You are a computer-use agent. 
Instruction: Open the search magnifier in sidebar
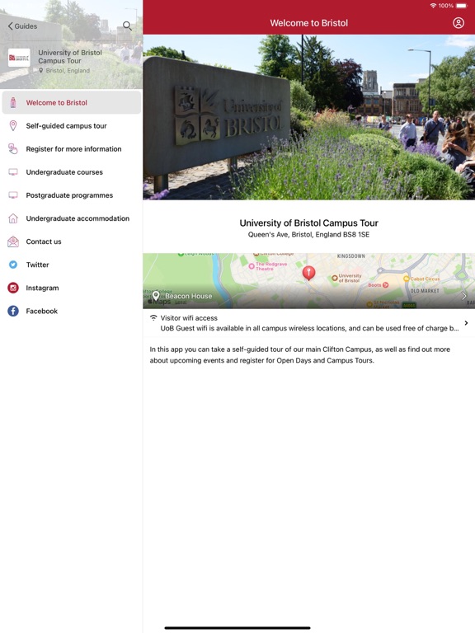click(127, 26)
